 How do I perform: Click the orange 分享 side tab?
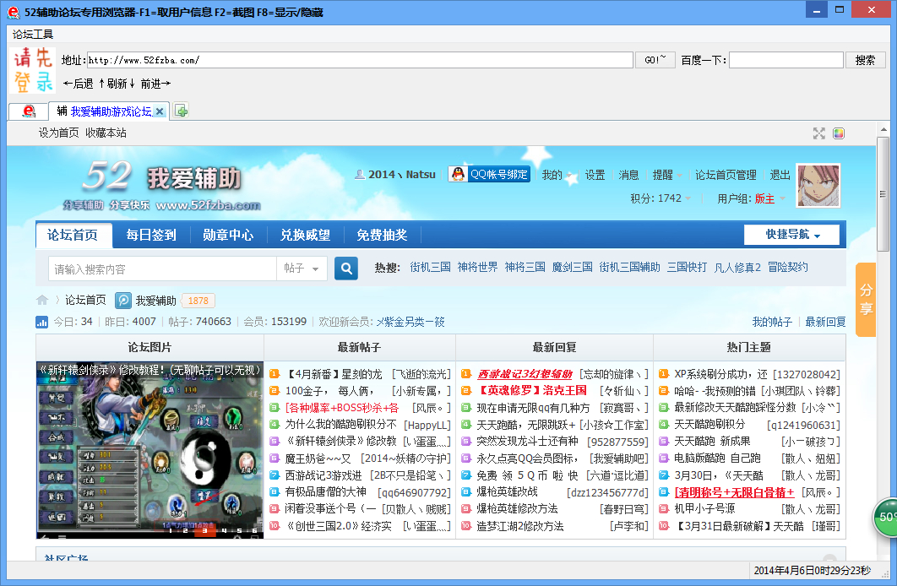pos(866,299)
